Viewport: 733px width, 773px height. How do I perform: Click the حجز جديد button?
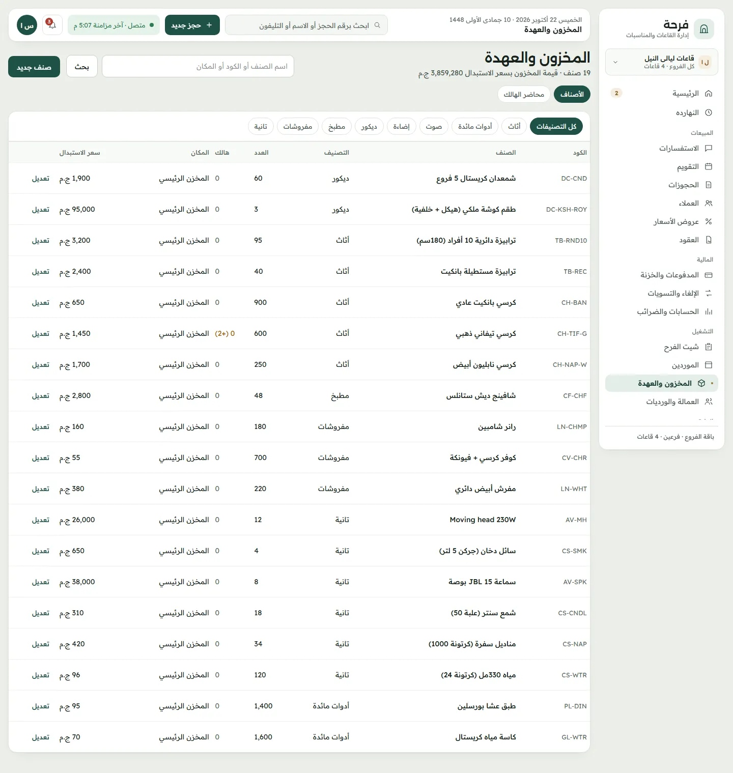click(192, 25)
